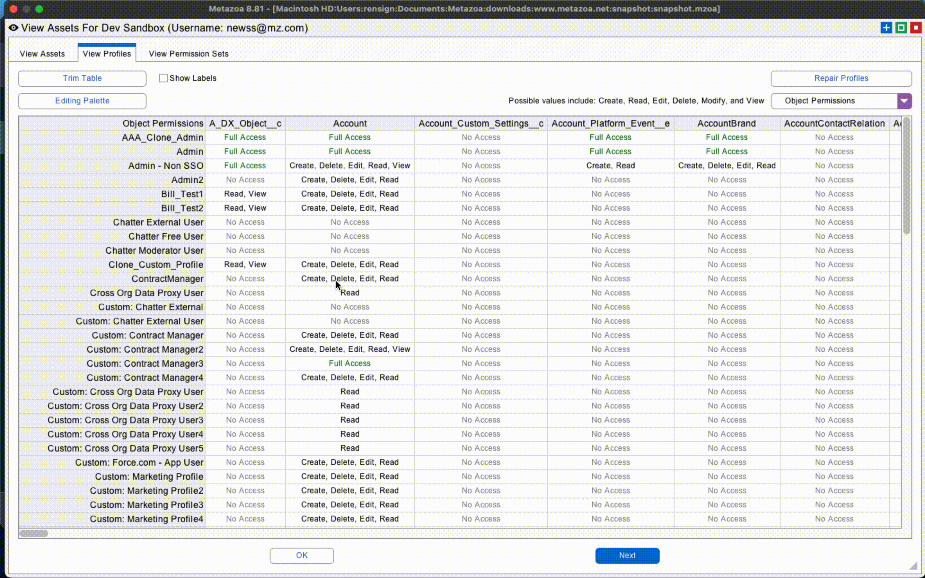
Task: Select the Account_Platform_Event__e column header
Action: (611, 124)
